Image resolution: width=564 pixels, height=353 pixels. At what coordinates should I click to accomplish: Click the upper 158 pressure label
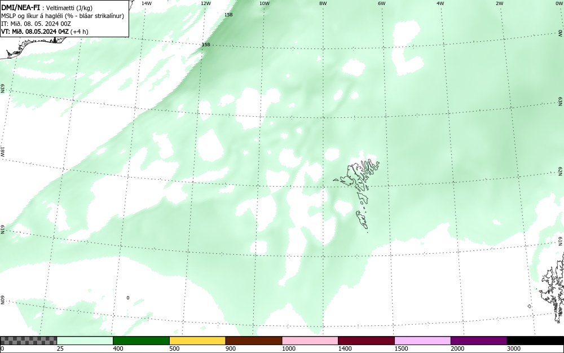pyautogui.click(x=228, y=15)
